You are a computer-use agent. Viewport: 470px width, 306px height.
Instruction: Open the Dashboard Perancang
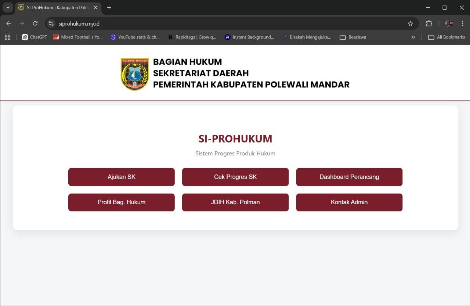click(349, 177)
